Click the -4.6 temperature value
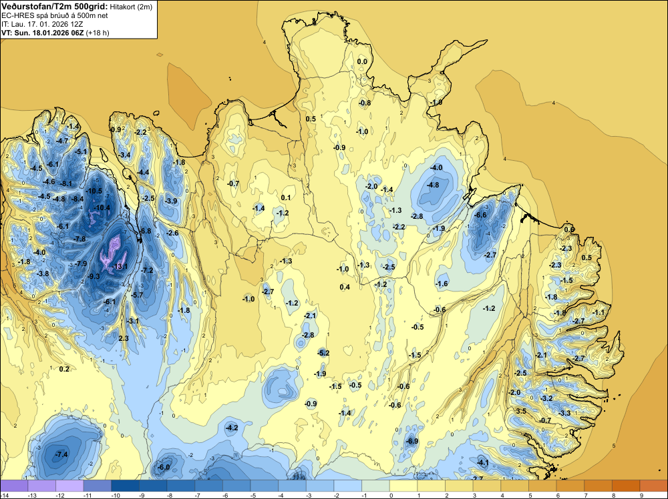Viewport: 668px width, 499px height. click(49, 181)
